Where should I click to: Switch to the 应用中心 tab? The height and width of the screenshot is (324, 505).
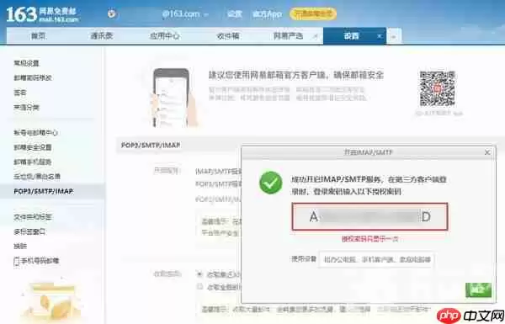pyautogui.click(x=165, y=35)
